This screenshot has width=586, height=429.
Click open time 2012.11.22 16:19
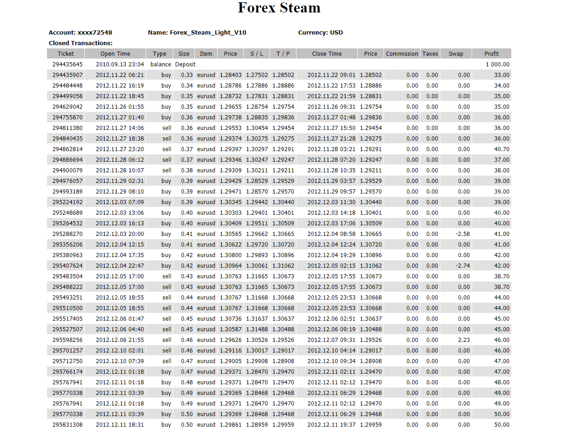coord(120,86)
